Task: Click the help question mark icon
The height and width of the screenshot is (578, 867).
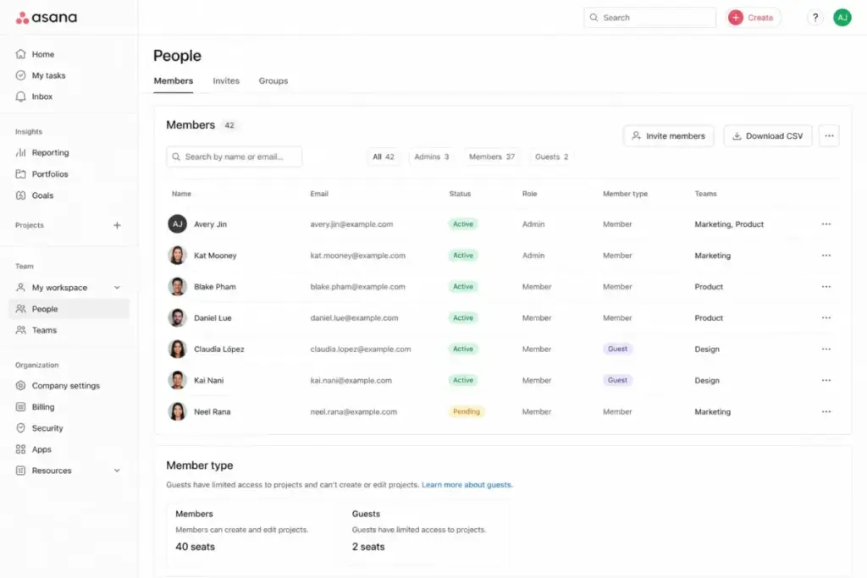Action: pos(815,18)
